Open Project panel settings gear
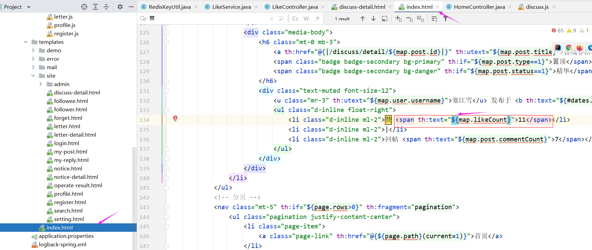This screenshot has width=592, height=250. click(120, 7)
